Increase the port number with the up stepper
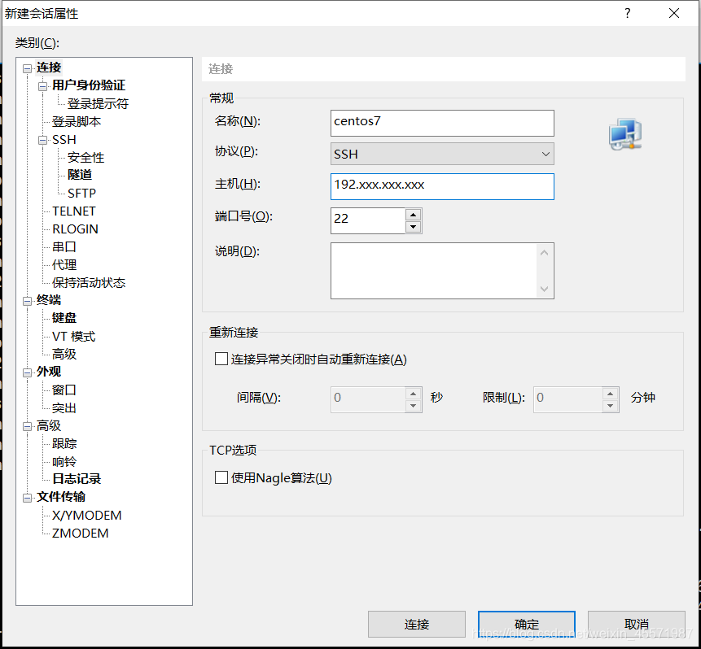 415,215
